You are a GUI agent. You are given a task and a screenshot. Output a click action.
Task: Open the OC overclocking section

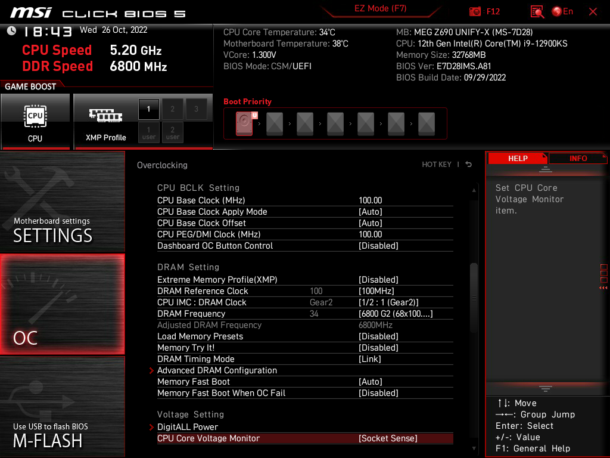pos(62,304)
